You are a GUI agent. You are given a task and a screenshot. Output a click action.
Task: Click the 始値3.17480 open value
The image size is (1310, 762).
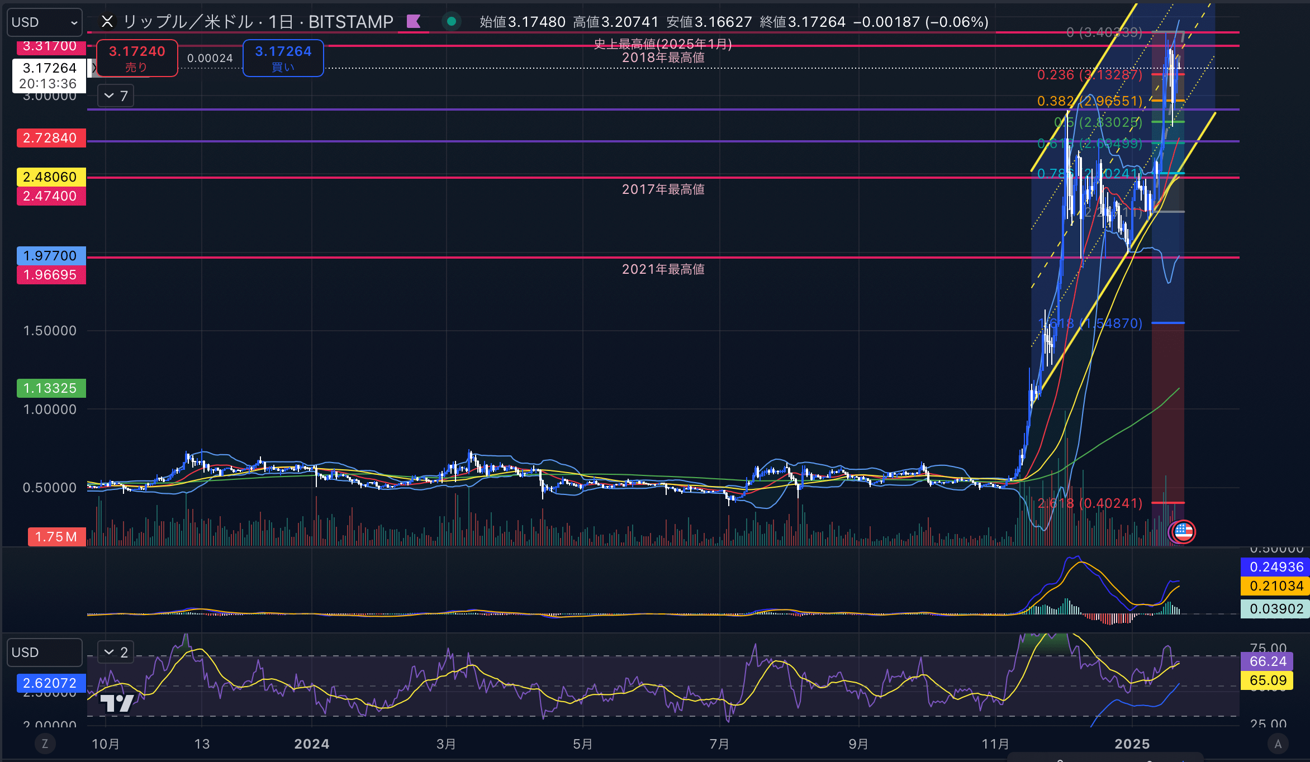pos(523,22)
